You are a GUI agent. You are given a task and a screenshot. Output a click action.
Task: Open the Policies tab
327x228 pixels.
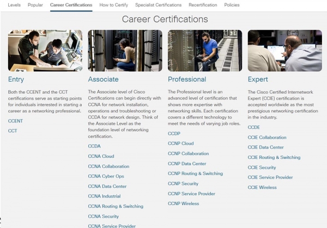pos(232,5)
